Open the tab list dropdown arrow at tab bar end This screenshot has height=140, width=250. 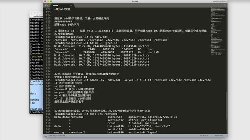225,5
